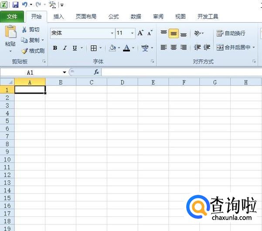Click the Undo arrow icon
Screen dimensions: 262x231
25,4
